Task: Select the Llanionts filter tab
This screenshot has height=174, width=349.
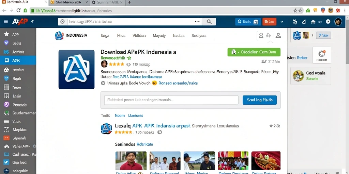Action: (136, 116)
